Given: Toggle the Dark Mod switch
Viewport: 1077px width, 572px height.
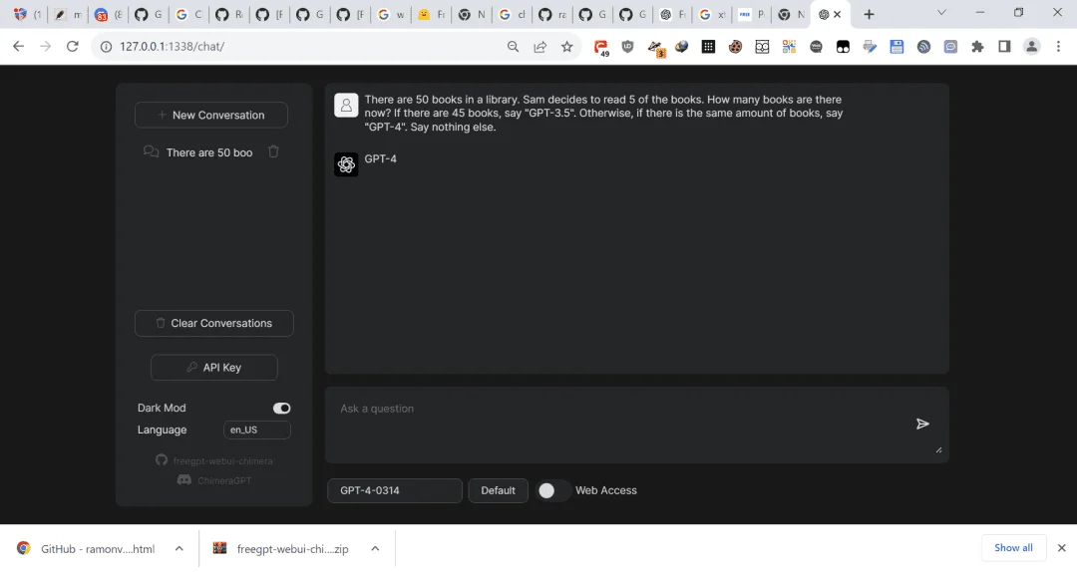Looking at the screenshot, I should click(x=281, y=408).
